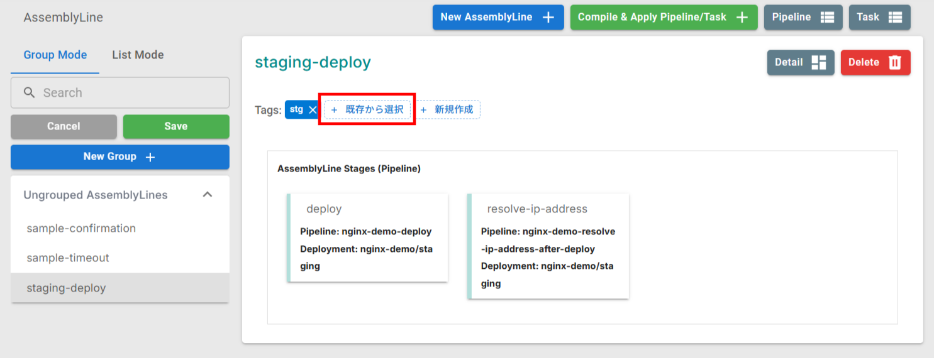Click the list icon on Pipeline button
934x358 pixels.
(827, 18)
